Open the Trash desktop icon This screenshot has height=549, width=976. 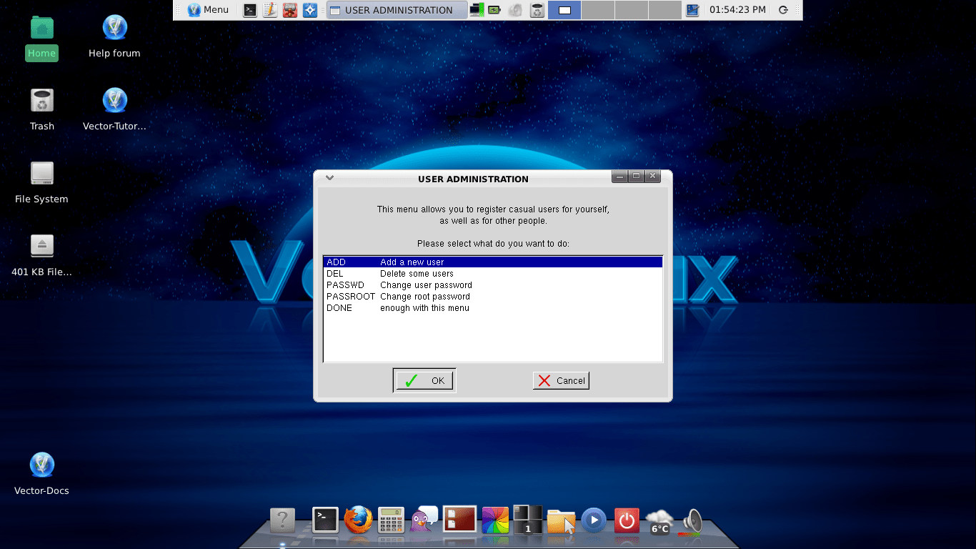42,109
